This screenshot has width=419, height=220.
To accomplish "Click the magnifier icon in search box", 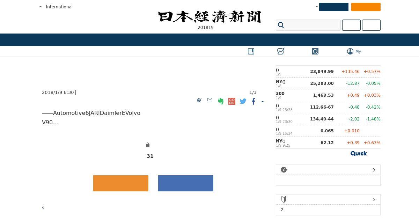I will [281, 25].
